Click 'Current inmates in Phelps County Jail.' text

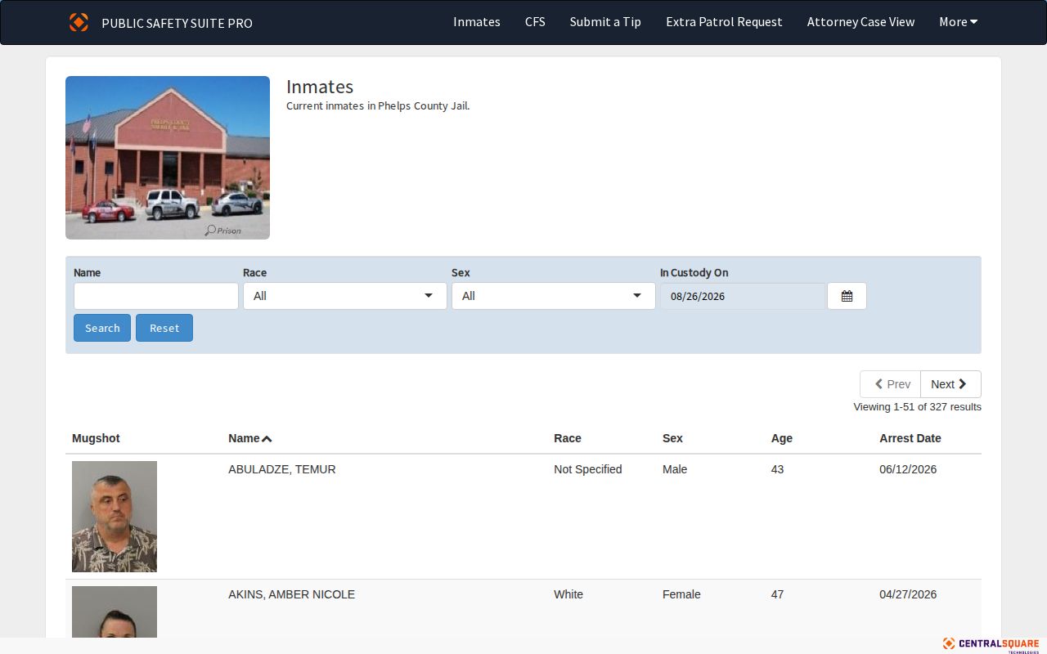pos(378,105)
